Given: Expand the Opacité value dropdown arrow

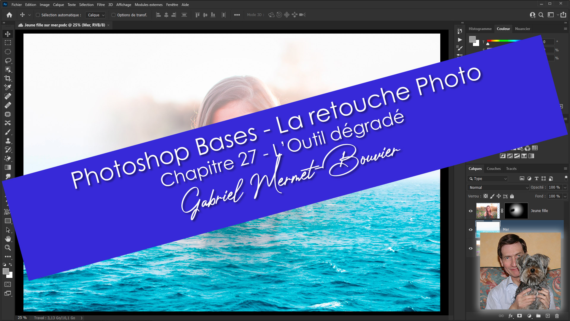Looking at the screenshot, I should click(565, 187).
